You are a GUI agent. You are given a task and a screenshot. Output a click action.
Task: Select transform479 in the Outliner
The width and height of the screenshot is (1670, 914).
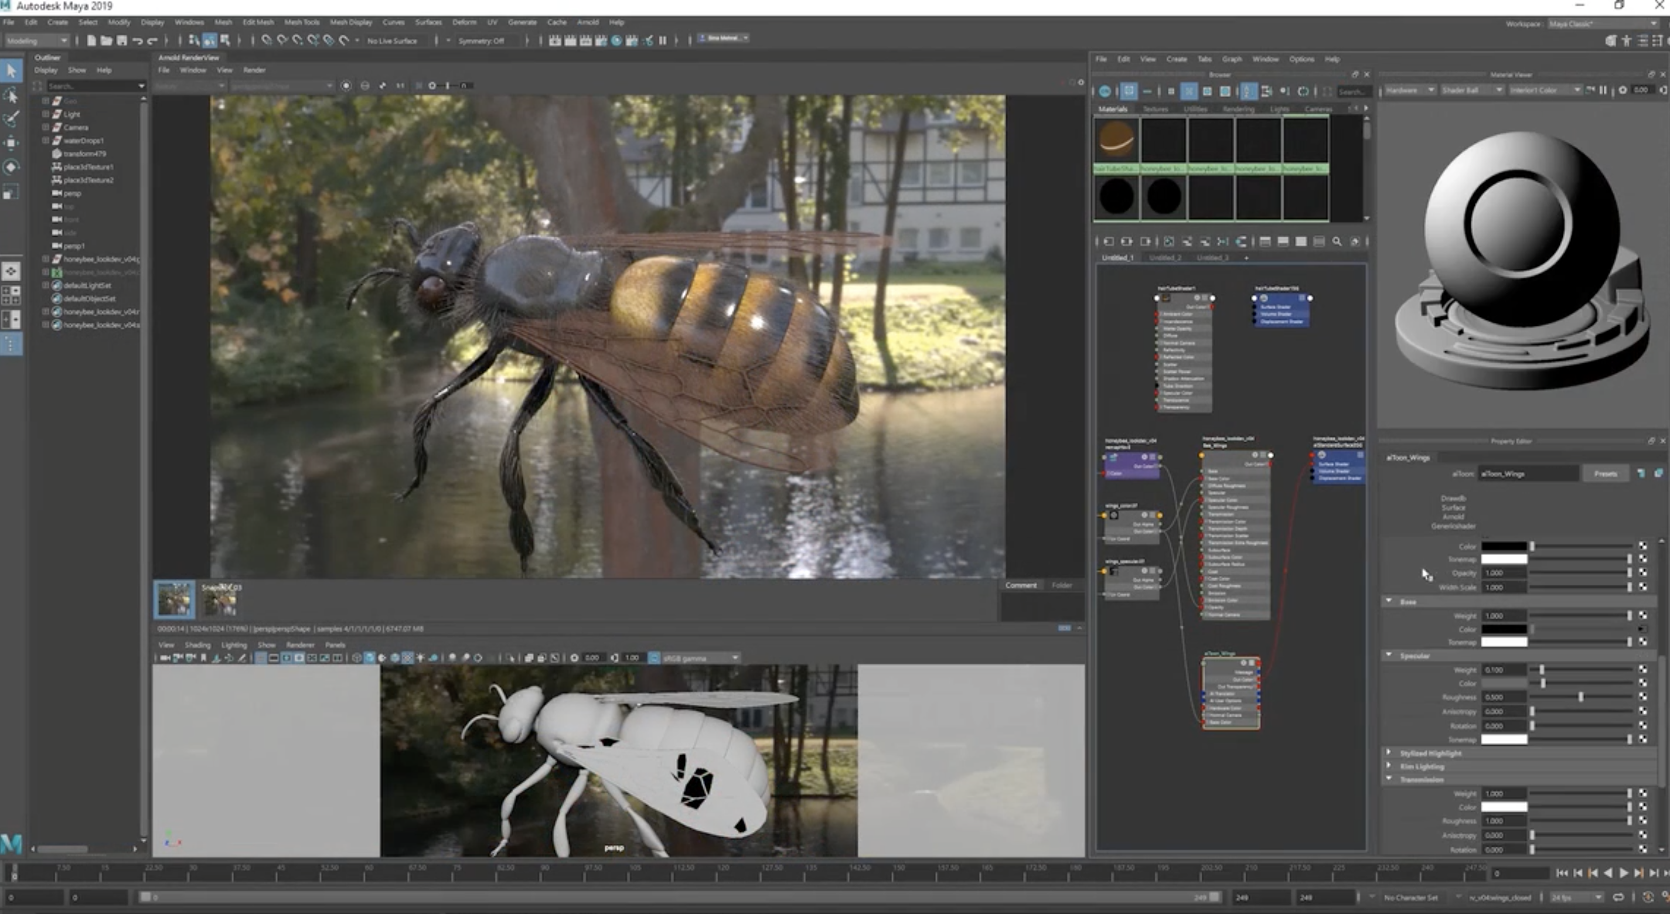(x=84, y=154)
